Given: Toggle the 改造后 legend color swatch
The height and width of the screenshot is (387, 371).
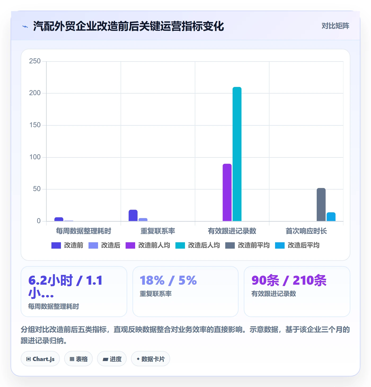Looking at the screenshot, I should pos(93,245).
